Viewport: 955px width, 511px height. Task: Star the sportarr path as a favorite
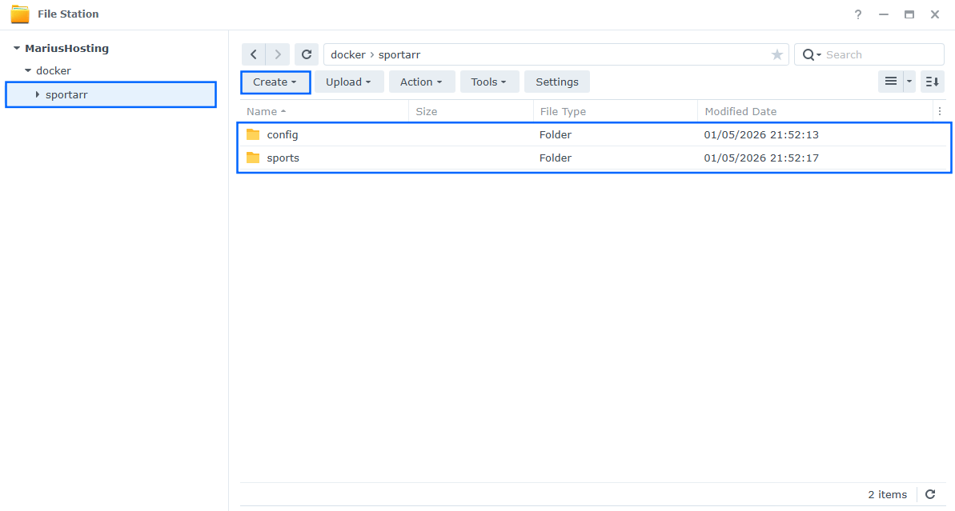[x=776, y=54]
